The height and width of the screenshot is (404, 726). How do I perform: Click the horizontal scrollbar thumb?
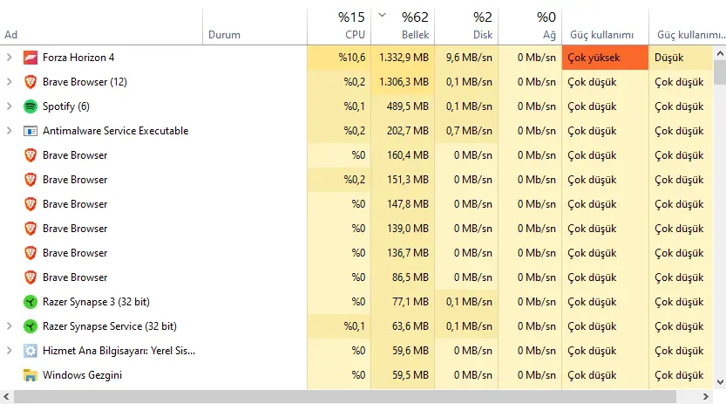[x=345, y=397]
